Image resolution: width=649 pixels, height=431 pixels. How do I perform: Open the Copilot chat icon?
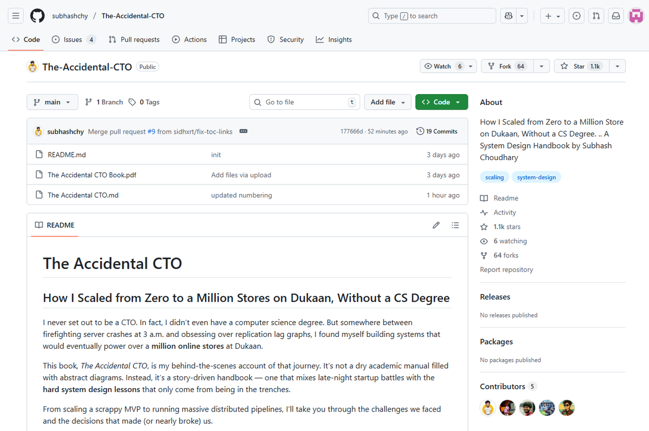[508, 16]
